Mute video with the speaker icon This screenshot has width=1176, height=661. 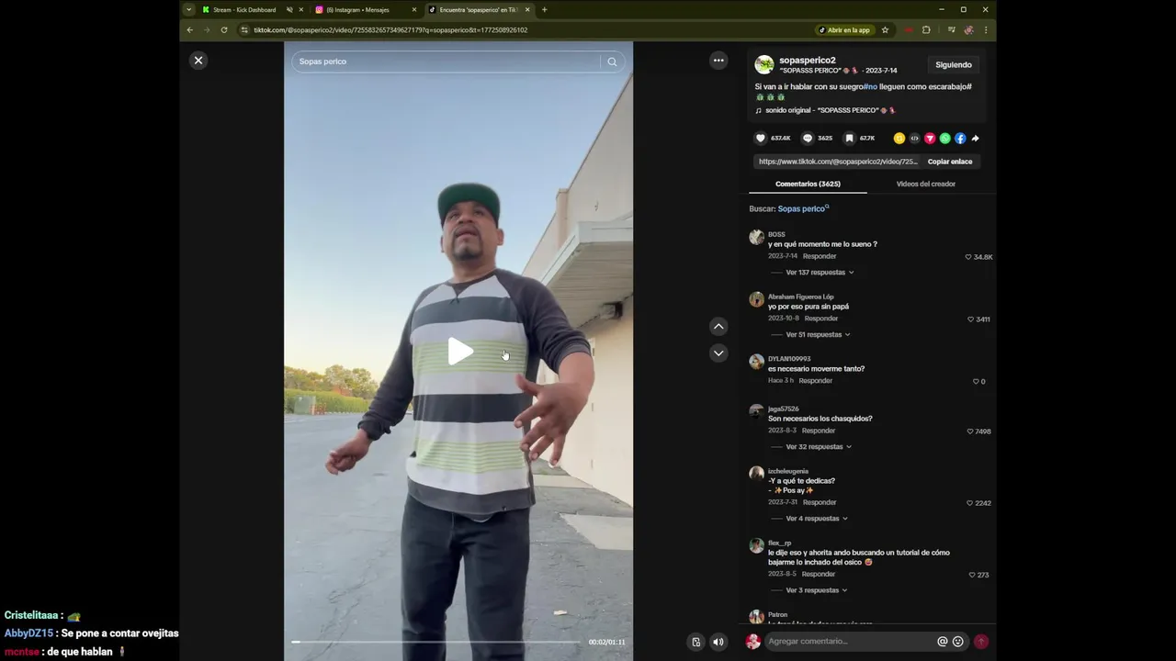pos(718,642)
